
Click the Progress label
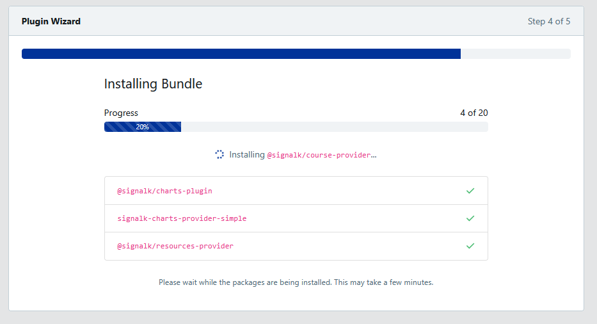(x=121, y=113)
